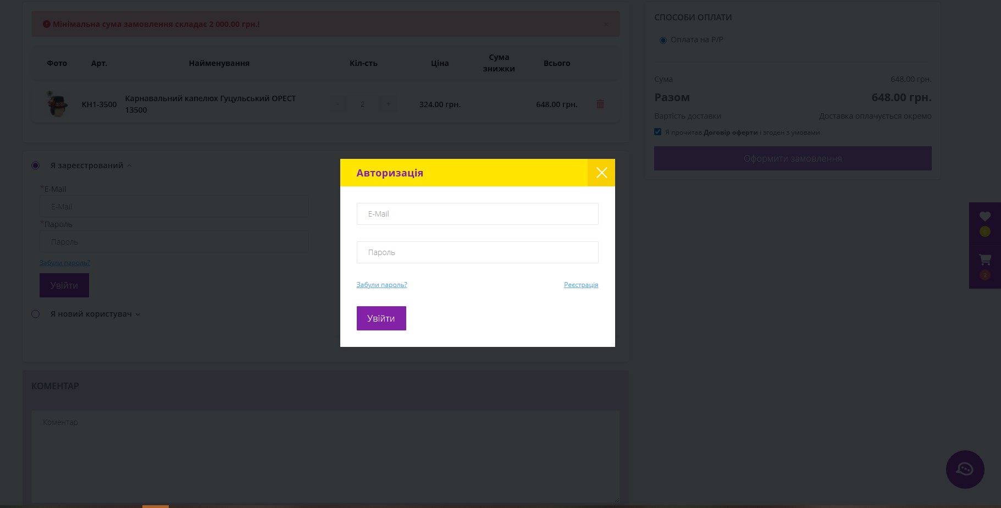This screenshot has width=1001, height=508.
Task: Open the Реєстрація link in modal
Action: point(580,285)
